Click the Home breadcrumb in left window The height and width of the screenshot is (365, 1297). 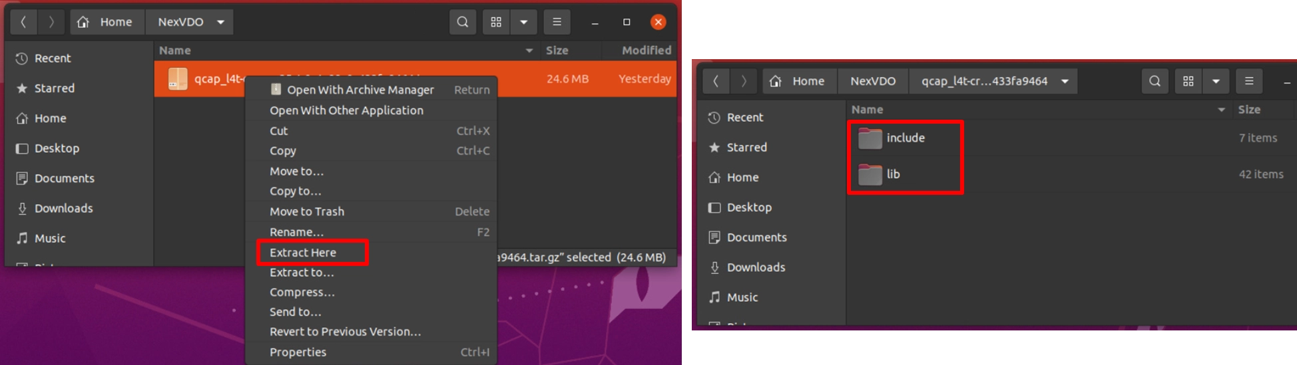click(107, 22)
